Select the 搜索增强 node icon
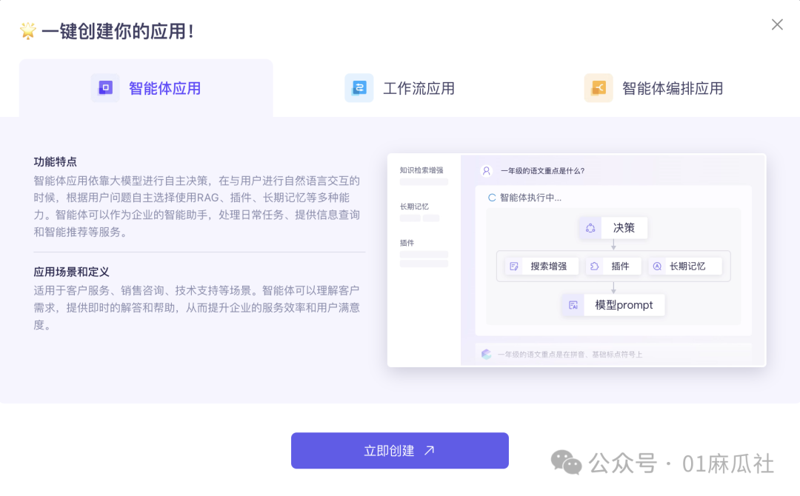800x496 pixels. pos(513,266)
